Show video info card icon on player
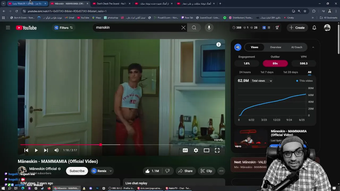Image resolution: width=340 pixels, height=191 pixels. point(219,45)
